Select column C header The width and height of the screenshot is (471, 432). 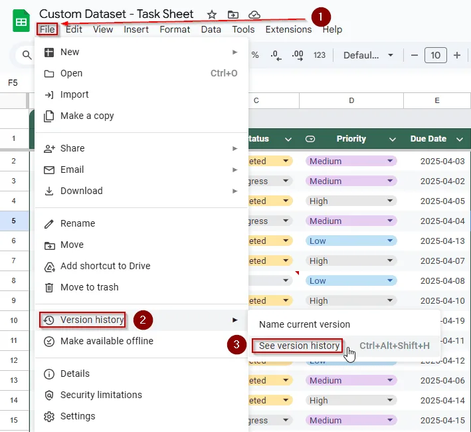(256, 100)
